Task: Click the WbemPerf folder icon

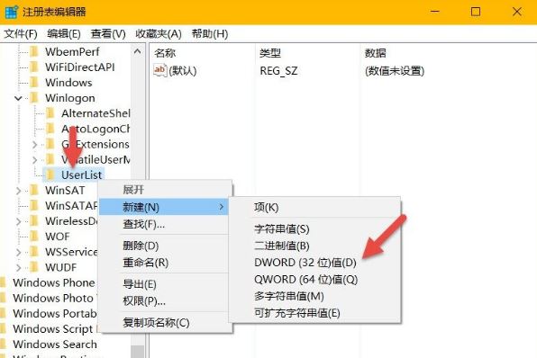Action: coord(34,51)
